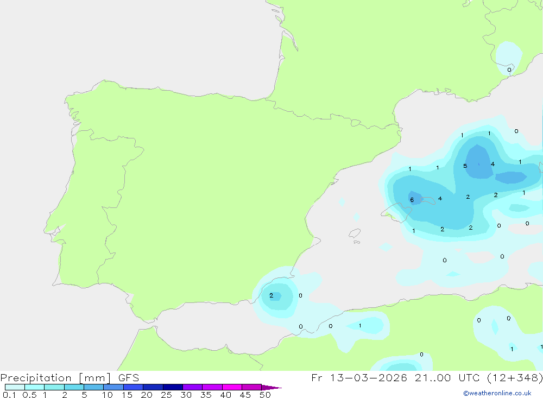Select the 5–10 mm legend color swatch

click(x=94, y=387)
